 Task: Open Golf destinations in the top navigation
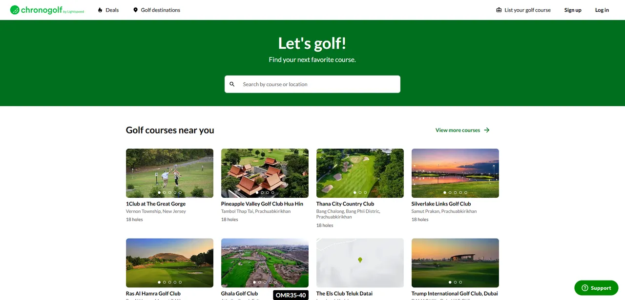pos(156,10)
